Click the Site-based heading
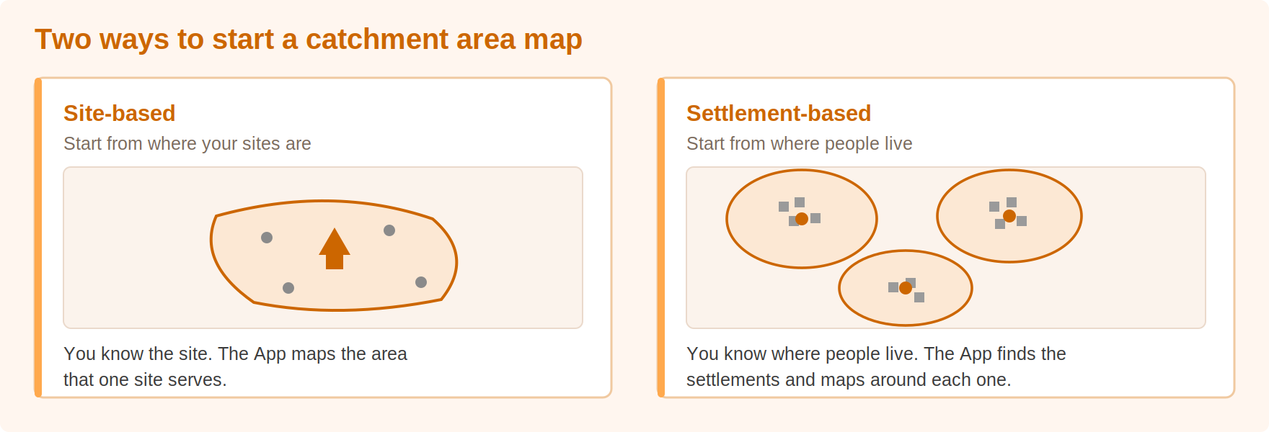Viewport: 1269px width, 432px height. (120, 113)
